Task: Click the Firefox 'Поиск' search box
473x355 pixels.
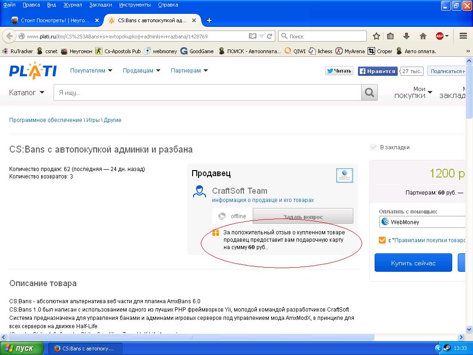Action: [x=322, y=36]
